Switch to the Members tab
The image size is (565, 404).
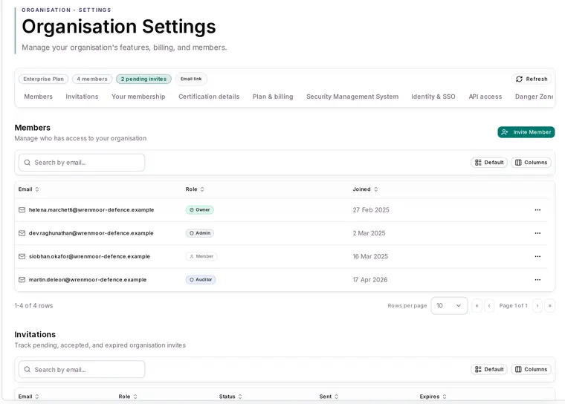pyautogui.click(x=38, y=97)
